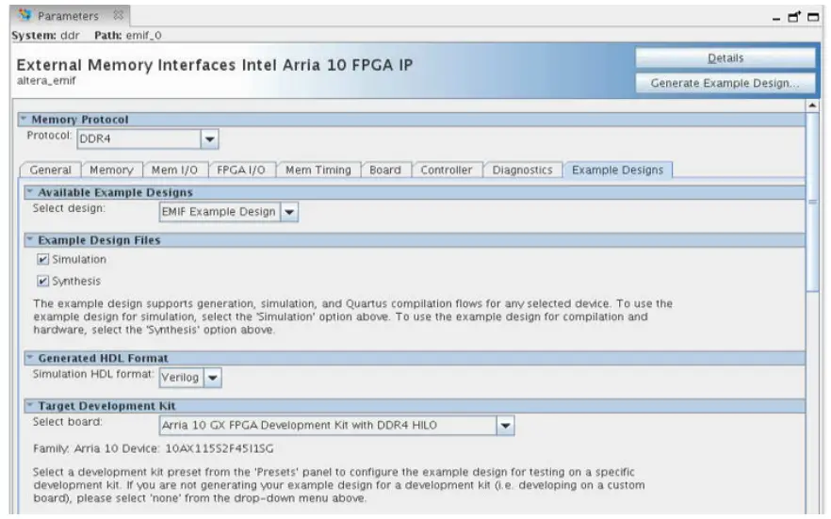Open the Details button
Image resolution: width=831 pixels, height=519 pixels.
(x=725, y=58)
